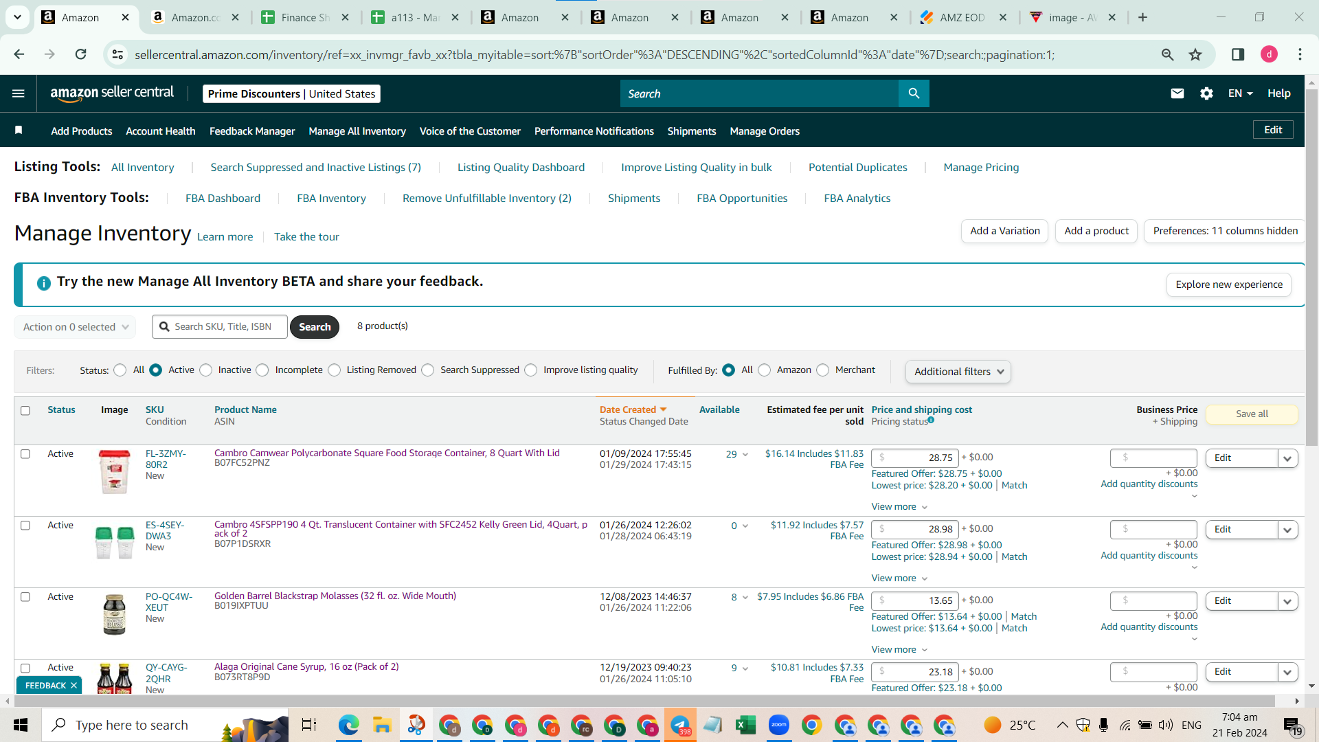Check the checkbox for SKU FL-3ZMY-80R2
Viewport: 1319px width, 742px height.
tap(25, 454)
